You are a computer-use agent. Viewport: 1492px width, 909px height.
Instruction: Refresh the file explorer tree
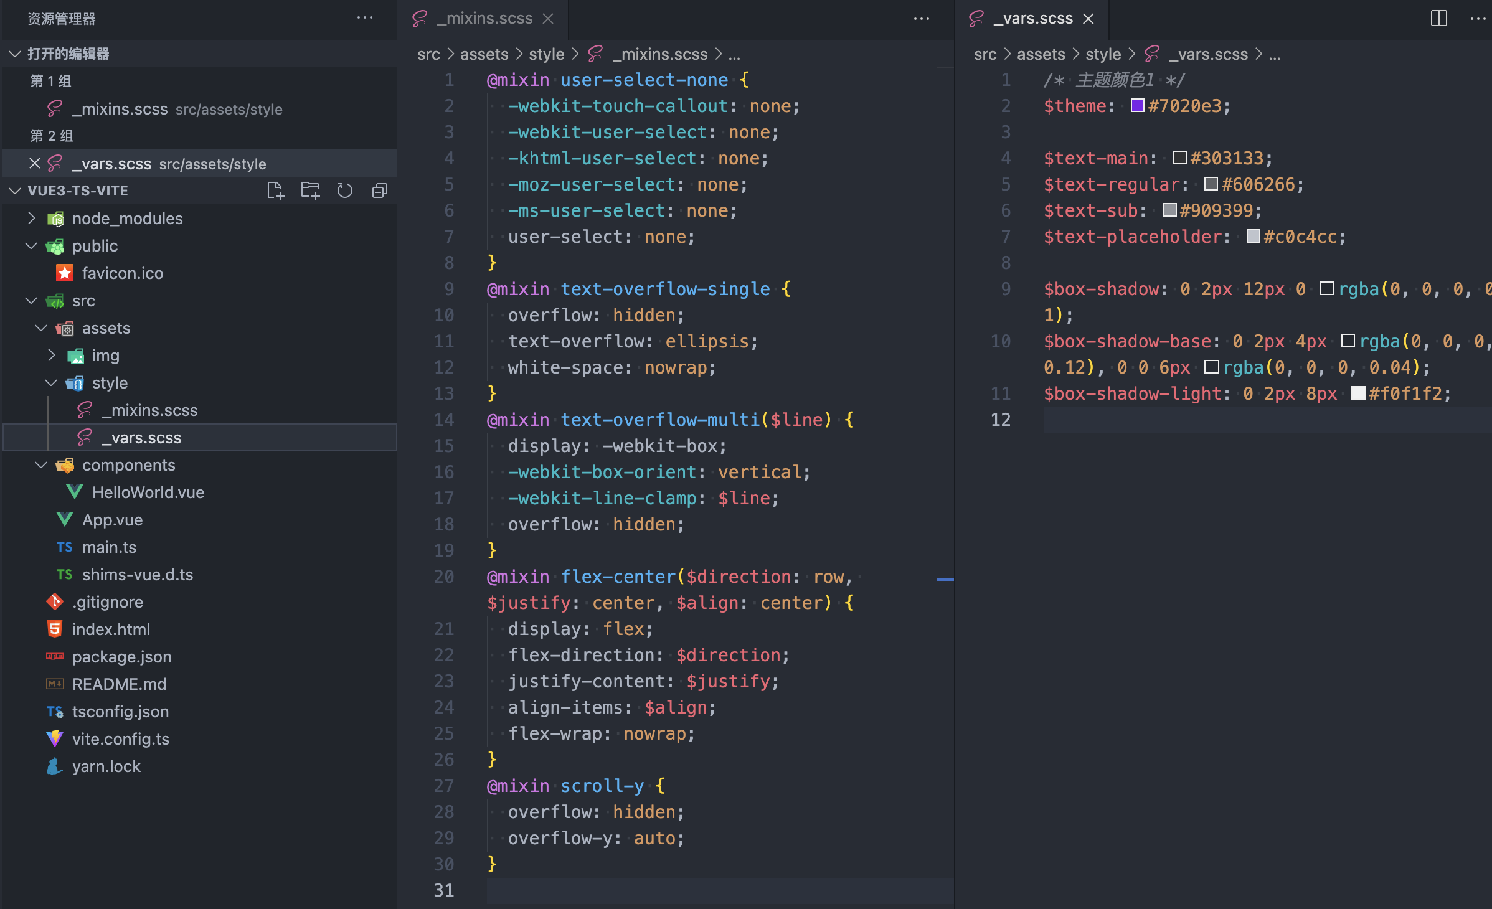point(345,191)
